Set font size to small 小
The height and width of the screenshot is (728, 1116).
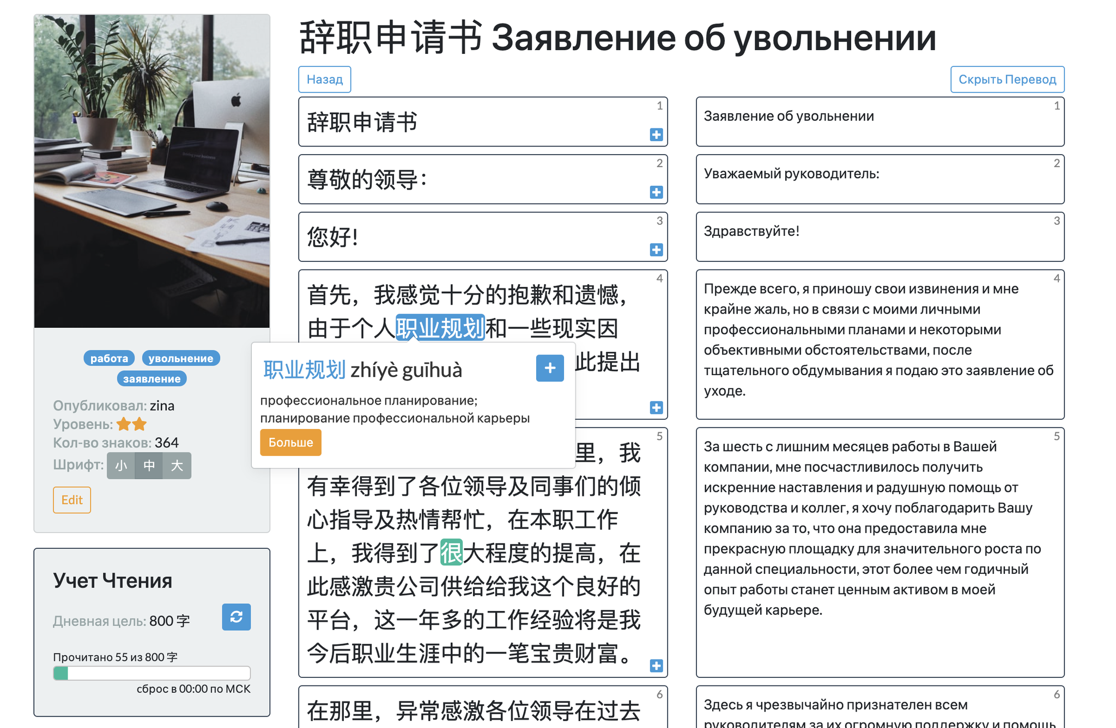[121, 466]
